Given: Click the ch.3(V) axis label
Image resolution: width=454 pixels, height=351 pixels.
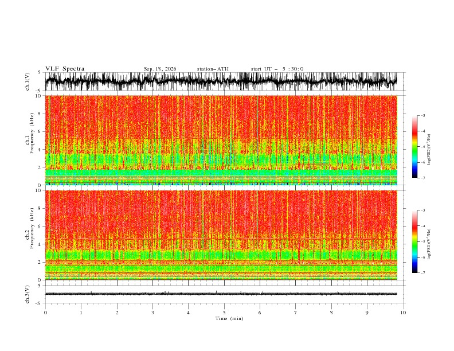Looking at the screenshot, I should tap(28, 294).
